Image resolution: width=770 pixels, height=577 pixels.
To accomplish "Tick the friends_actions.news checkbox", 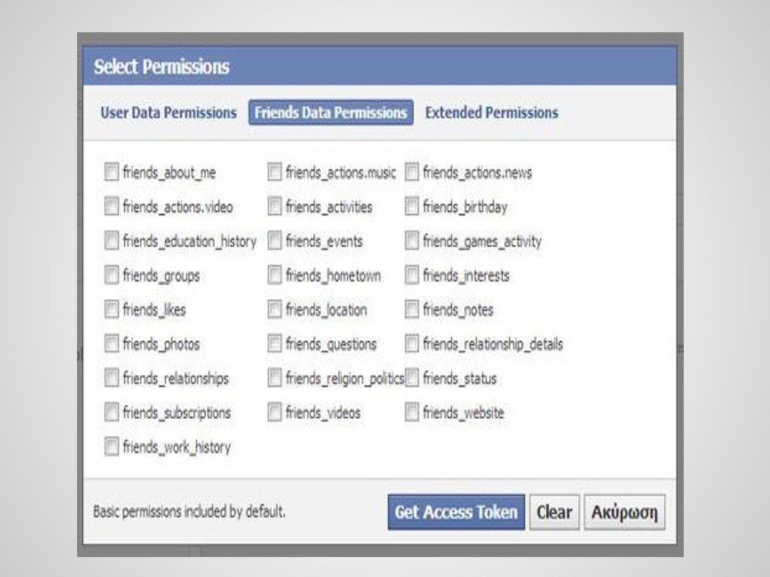I will point(412,173).
